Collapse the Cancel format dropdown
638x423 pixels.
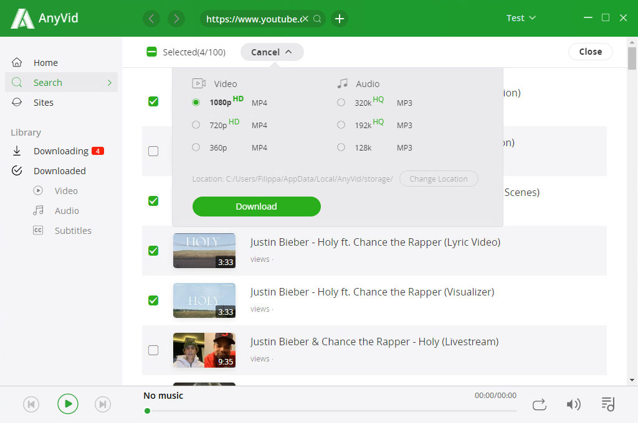(x=272, y=52)
